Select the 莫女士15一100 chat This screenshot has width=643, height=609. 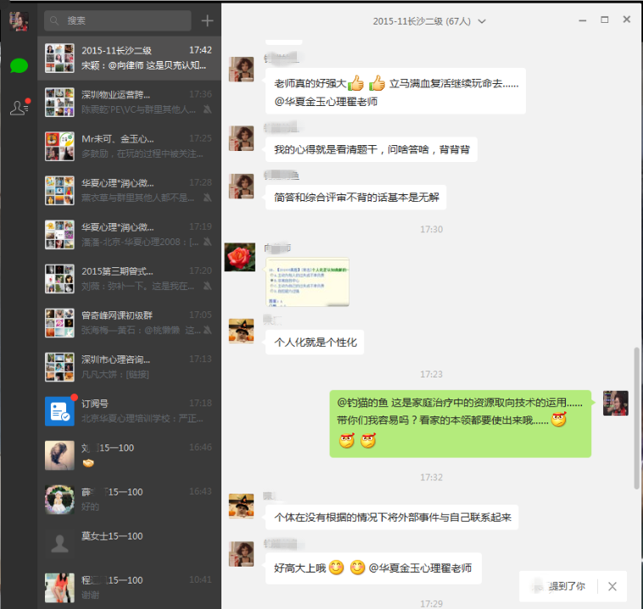[x=129, y=543]
